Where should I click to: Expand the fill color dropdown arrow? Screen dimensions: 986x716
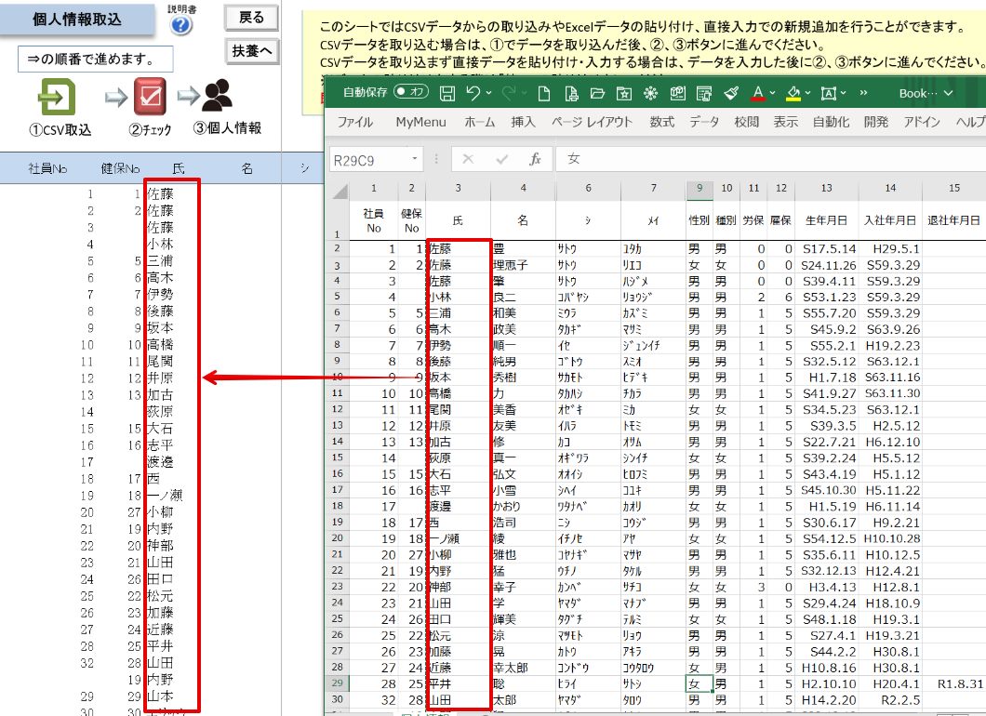coord(807,93)
